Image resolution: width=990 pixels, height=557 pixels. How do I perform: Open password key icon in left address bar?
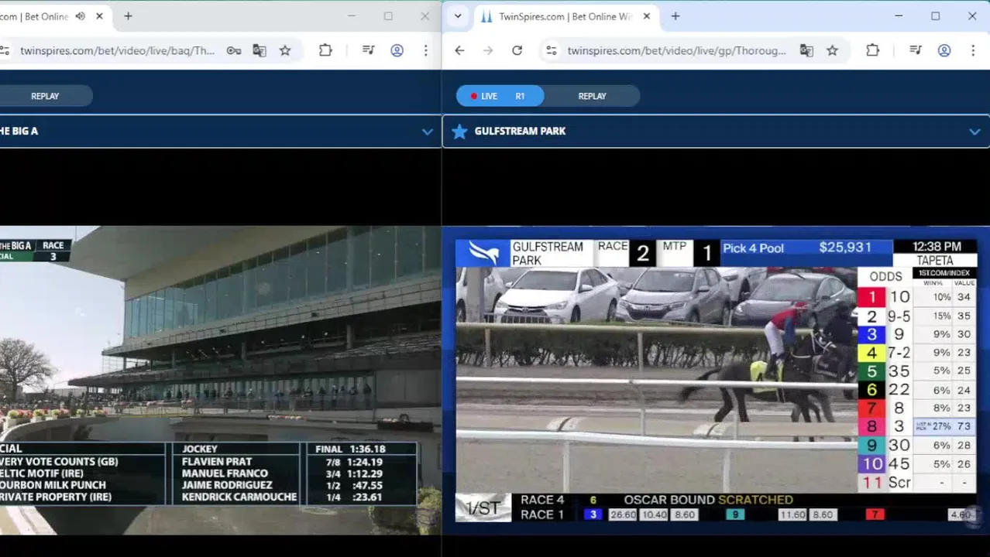[x=233, y=50]
